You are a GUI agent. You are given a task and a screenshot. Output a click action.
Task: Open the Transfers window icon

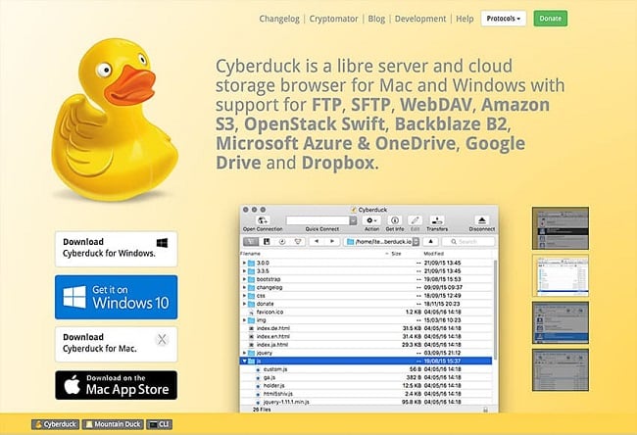(437, 220)
